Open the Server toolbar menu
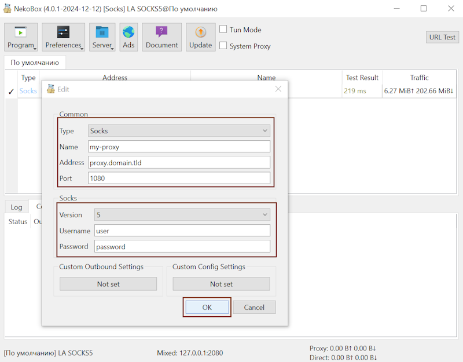 (102, 38)
